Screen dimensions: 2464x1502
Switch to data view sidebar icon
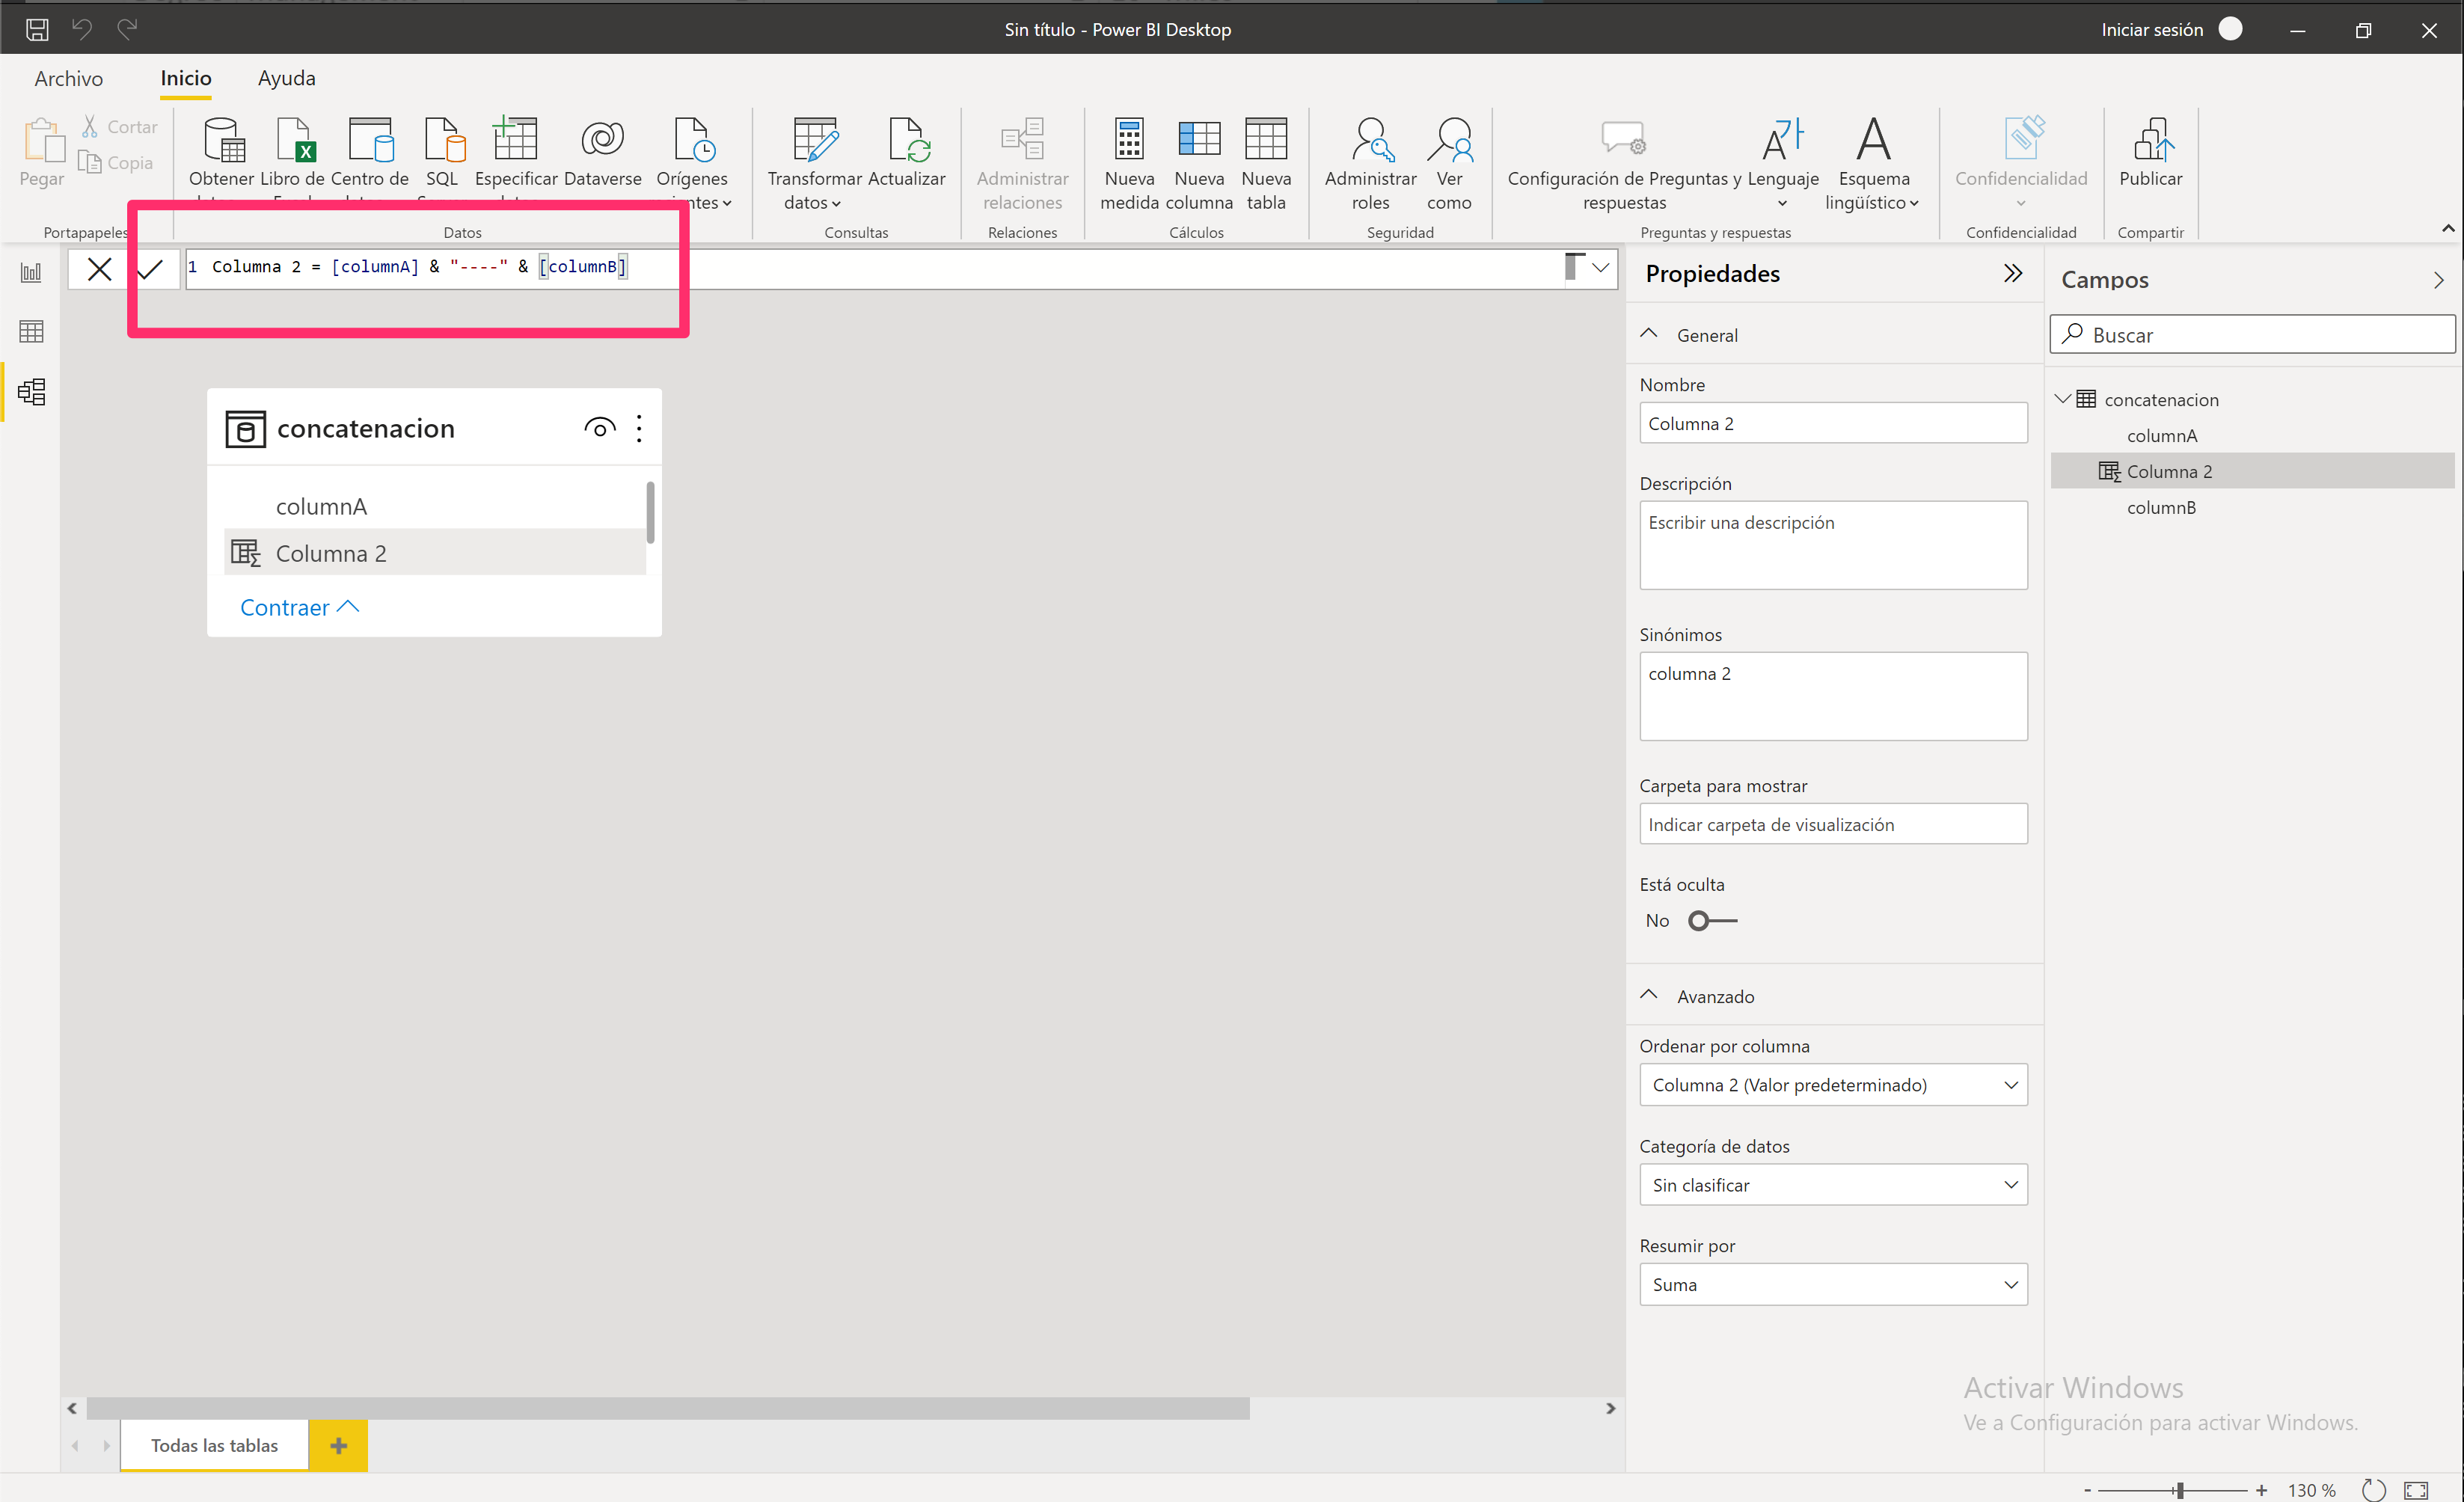[31, 331]
